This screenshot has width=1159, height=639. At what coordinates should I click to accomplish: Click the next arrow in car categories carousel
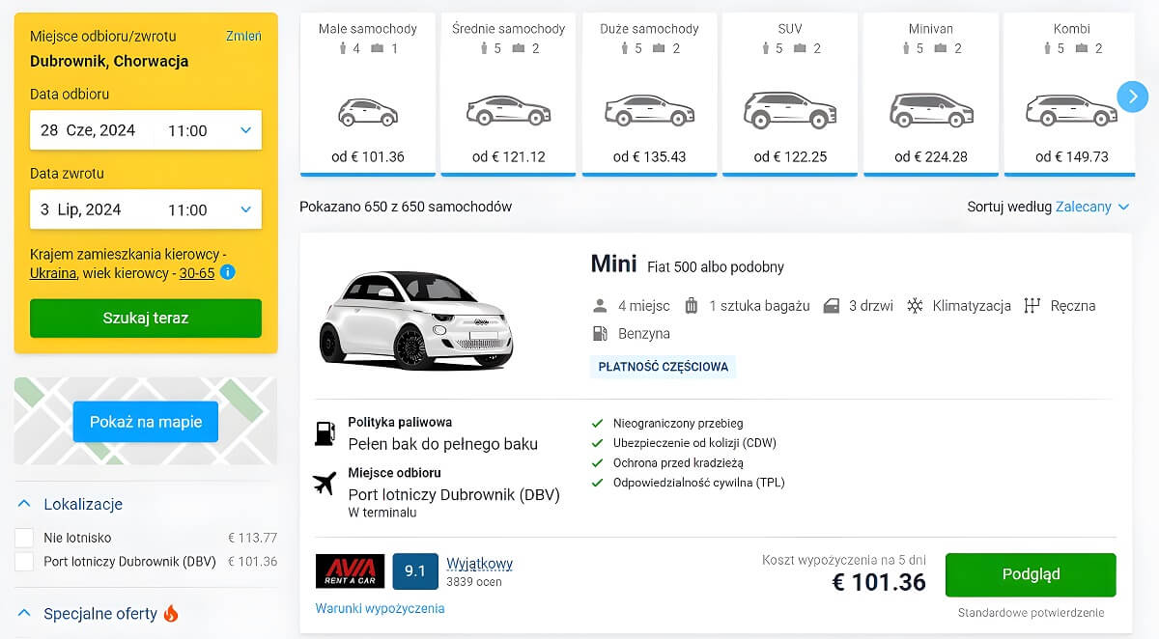(x=1132, y=96)
